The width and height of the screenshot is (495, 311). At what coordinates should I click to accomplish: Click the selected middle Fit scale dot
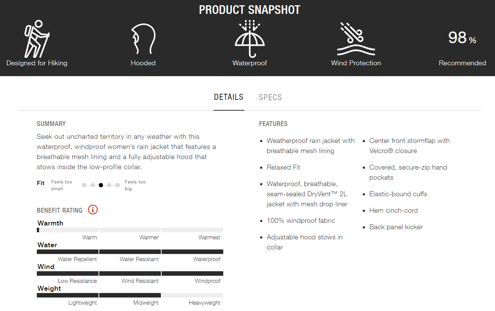click(x=101, y=185)
